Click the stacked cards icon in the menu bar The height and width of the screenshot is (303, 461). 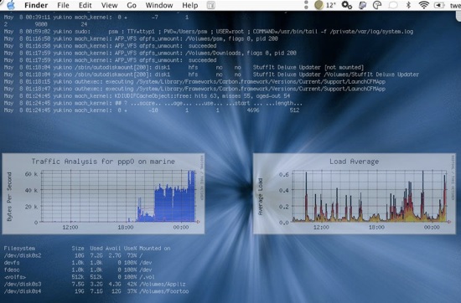click(x=362, y=5)
